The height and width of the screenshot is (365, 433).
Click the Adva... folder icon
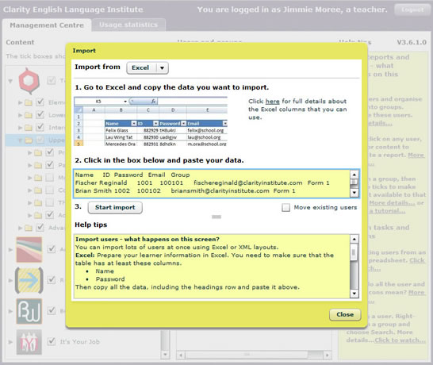(x=29, y=228)
